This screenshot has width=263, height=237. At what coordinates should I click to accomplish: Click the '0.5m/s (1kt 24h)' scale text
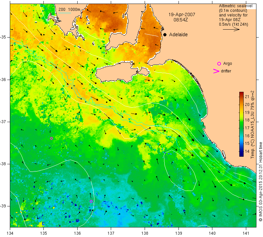[233, 24]
